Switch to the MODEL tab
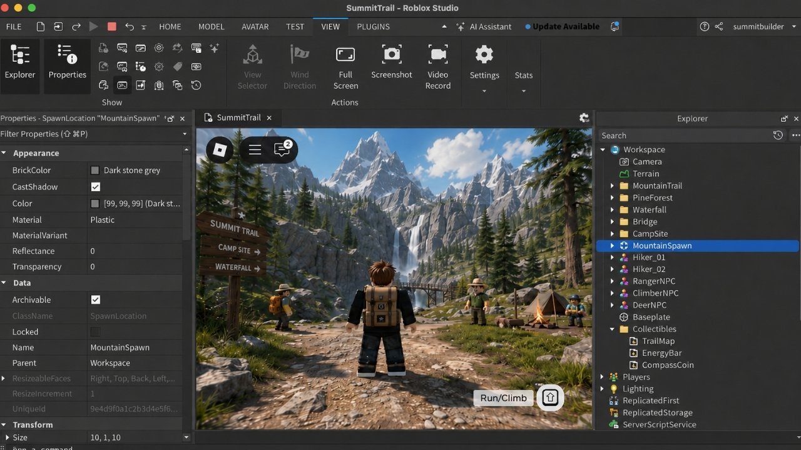The height and width of the screenshot is (450, 801). [x=212, y=27]
